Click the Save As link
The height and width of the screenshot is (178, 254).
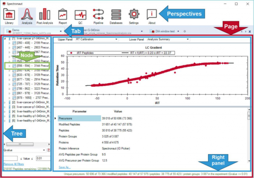pyautogui.click(x=65, y=167)
